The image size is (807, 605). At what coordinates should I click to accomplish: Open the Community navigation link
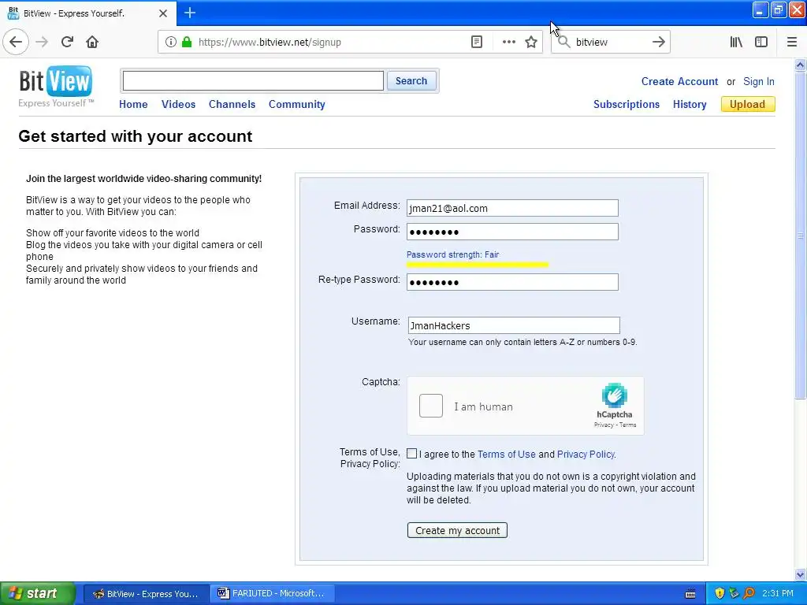pos(297,104)
